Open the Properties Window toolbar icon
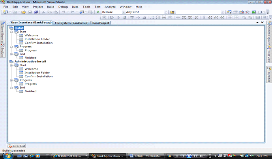The width and height of the screenshot is (272, 159). coord(235,12)
